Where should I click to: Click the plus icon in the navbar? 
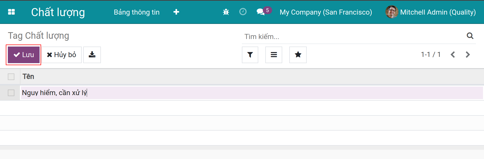click(x=176, y=12)
